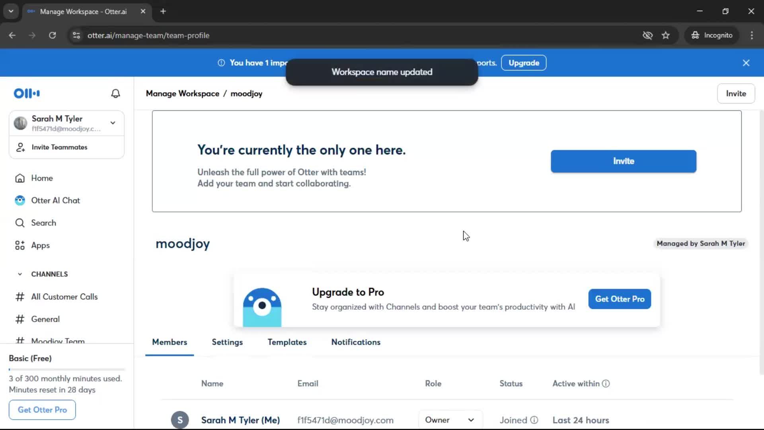Click the Otter AI Chat icon
764x430 pixels.
20,201
